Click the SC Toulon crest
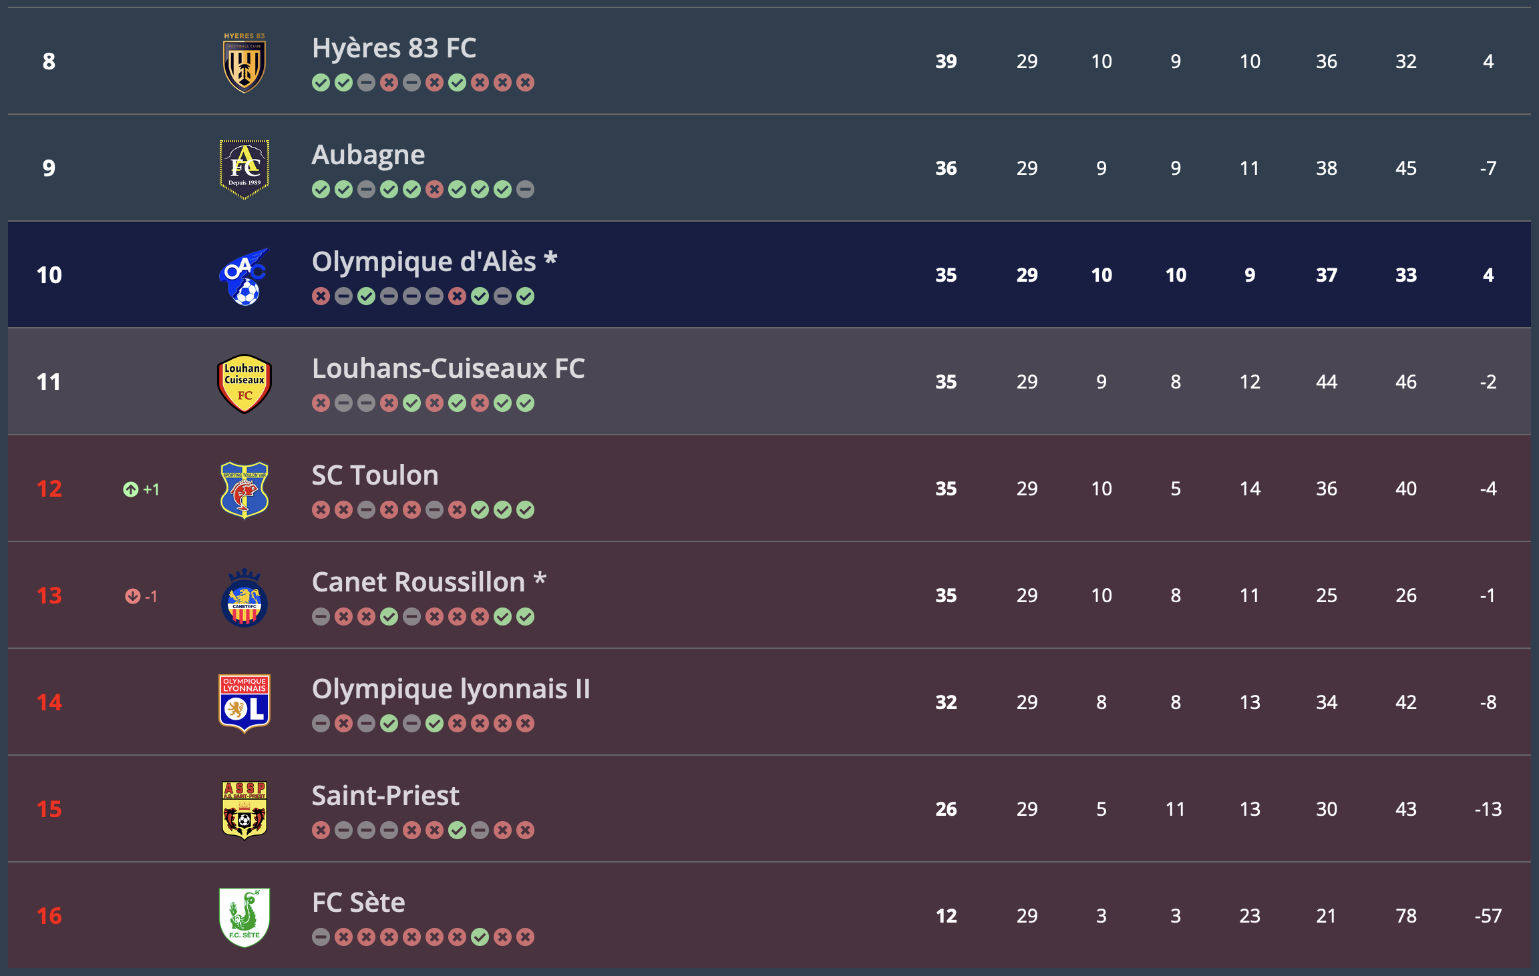 (x=244, y=489)
